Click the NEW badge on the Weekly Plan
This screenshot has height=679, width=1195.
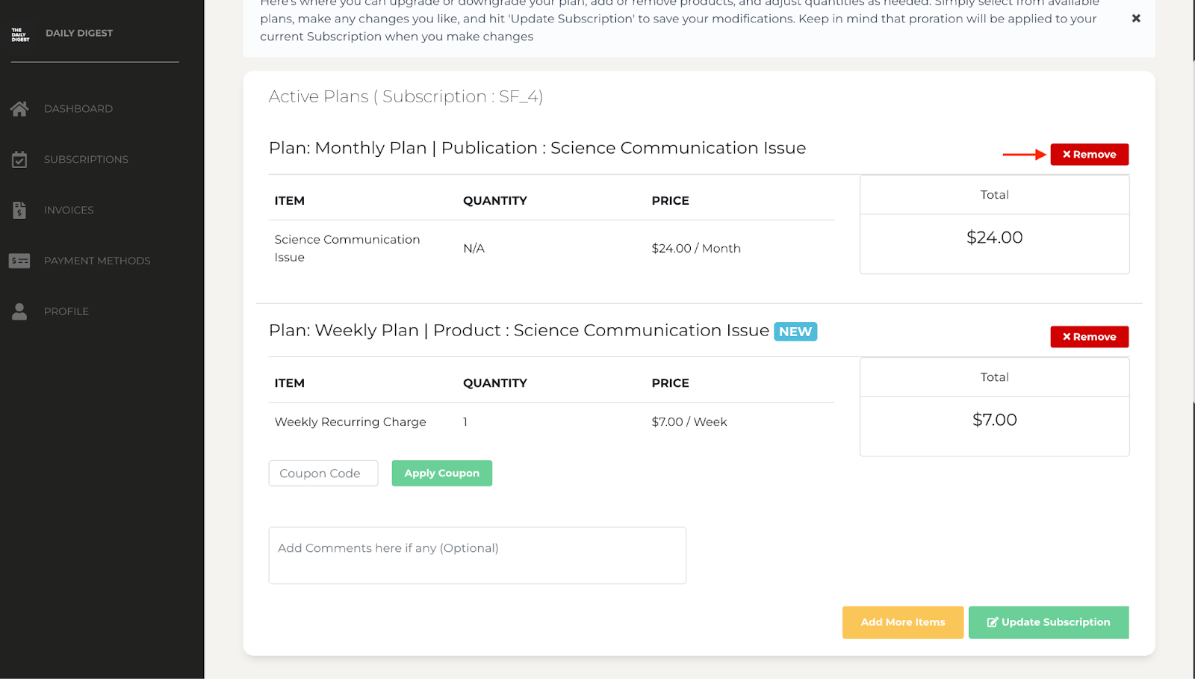[795, 331]
